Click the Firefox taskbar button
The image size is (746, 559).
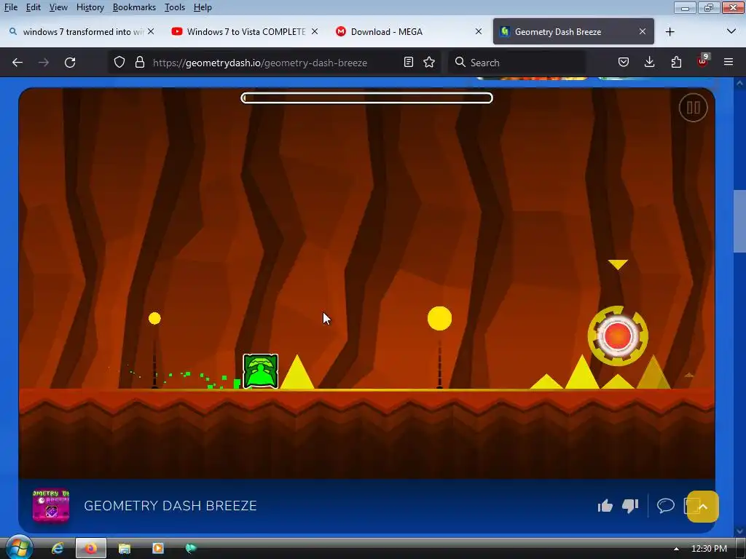pyautogui.click(x=91, y=549)
